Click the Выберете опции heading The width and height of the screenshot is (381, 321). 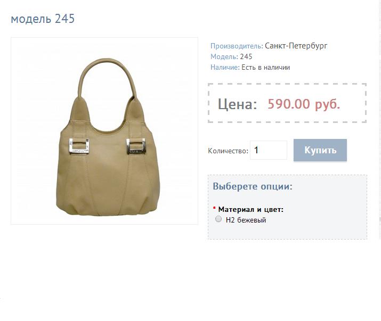pos(253,186)
